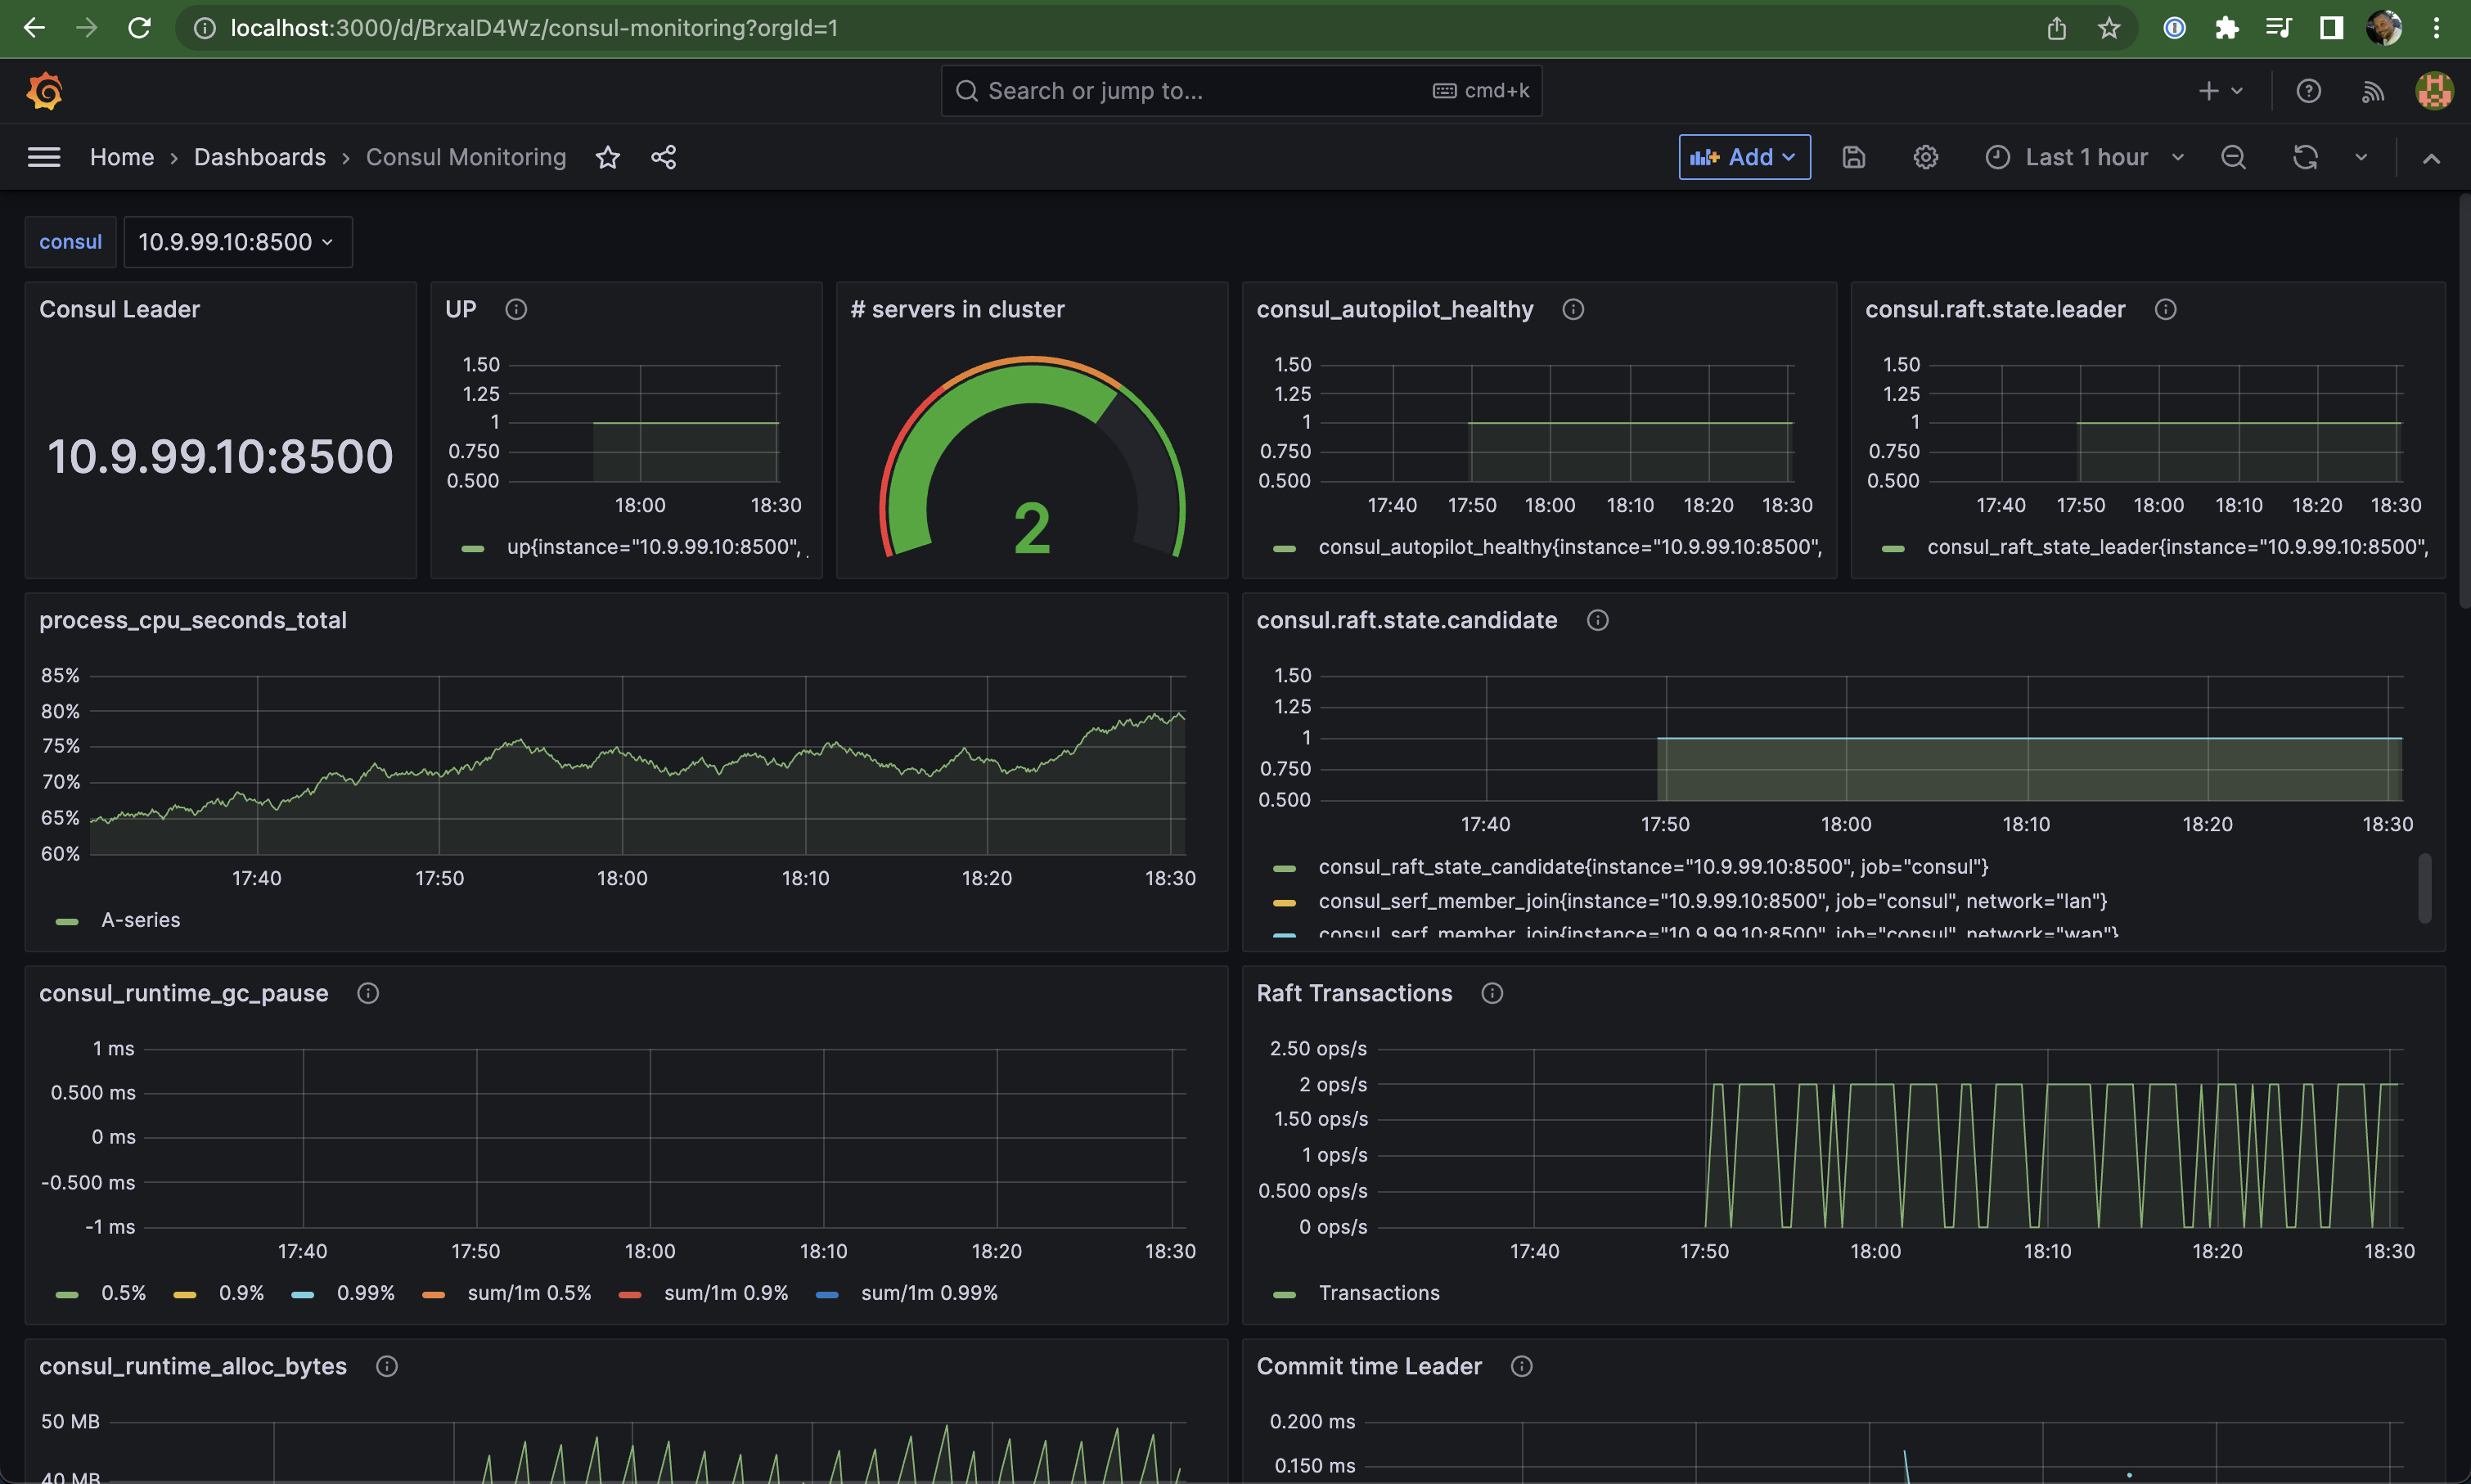The image size is (2471, 1484).
Task: Open consul_runtime_gc_pause panel title menu
Action: coord(184,993)
